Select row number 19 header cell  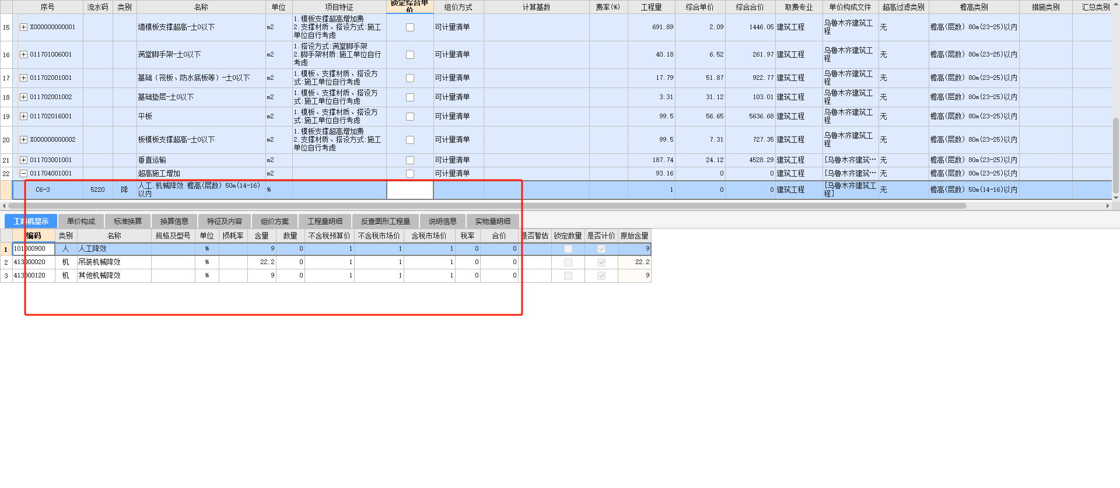pyautogui.click(x=6, y=117)
